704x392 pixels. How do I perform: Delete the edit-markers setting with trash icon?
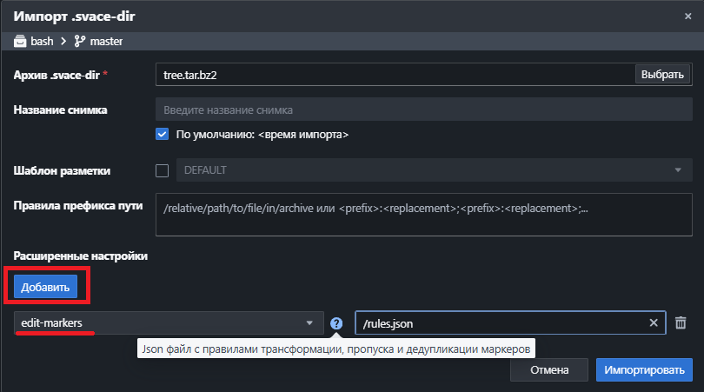click(682, 323)
